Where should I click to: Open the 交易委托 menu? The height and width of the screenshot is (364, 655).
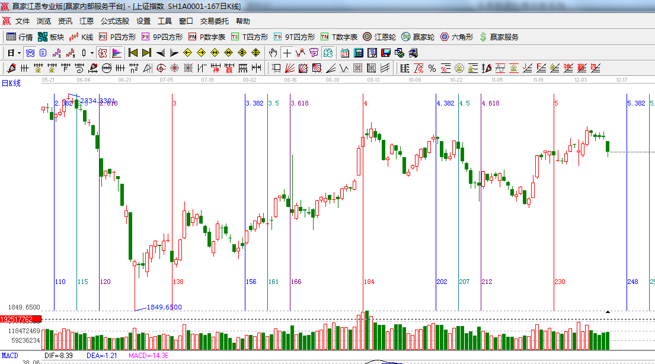214,21
